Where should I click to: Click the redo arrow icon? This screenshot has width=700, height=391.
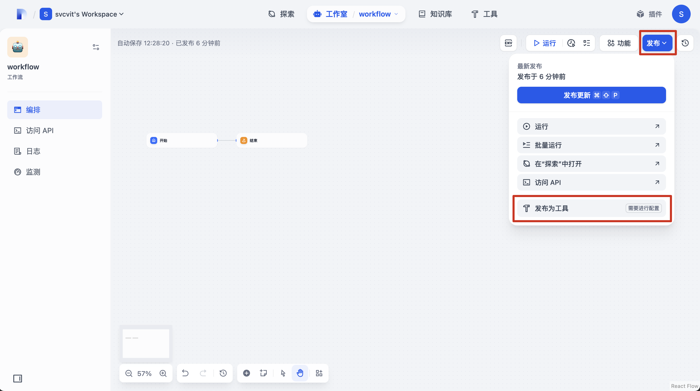(203, 373)
